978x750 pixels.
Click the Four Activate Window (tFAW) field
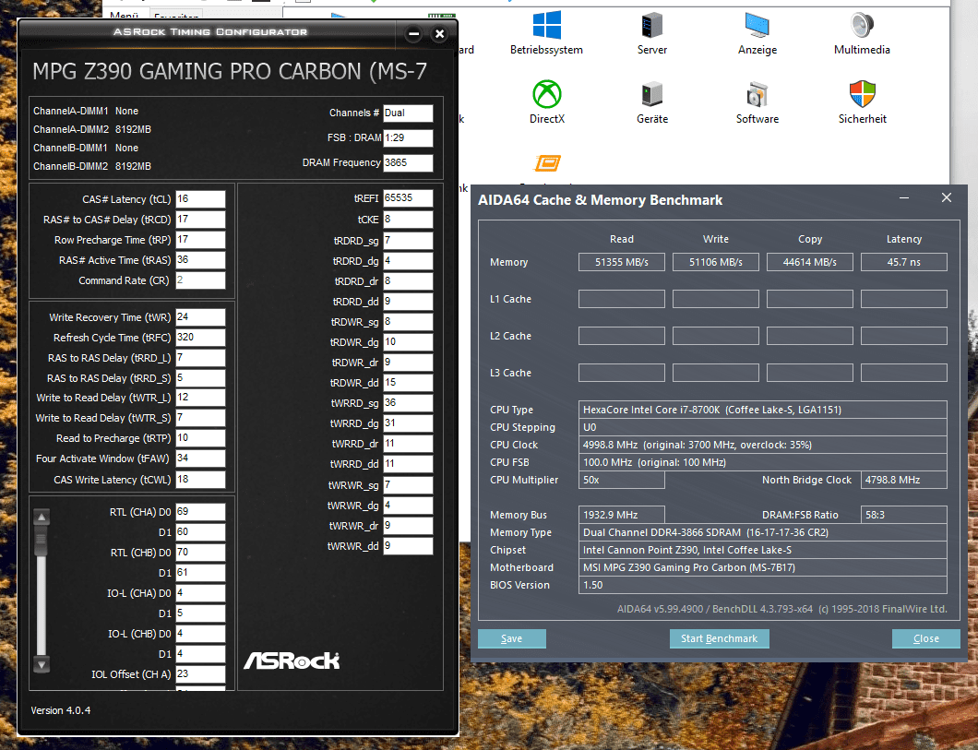click(x=200, y=458)
